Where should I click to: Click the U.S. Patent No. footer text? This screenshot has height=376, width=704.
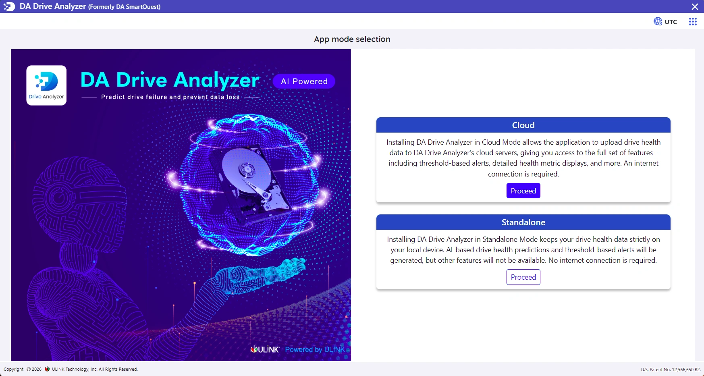coord(671,369)
